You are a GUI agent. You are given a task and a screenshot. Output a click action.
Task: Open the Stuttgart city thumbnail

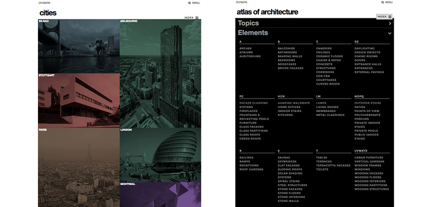point(79,100)
